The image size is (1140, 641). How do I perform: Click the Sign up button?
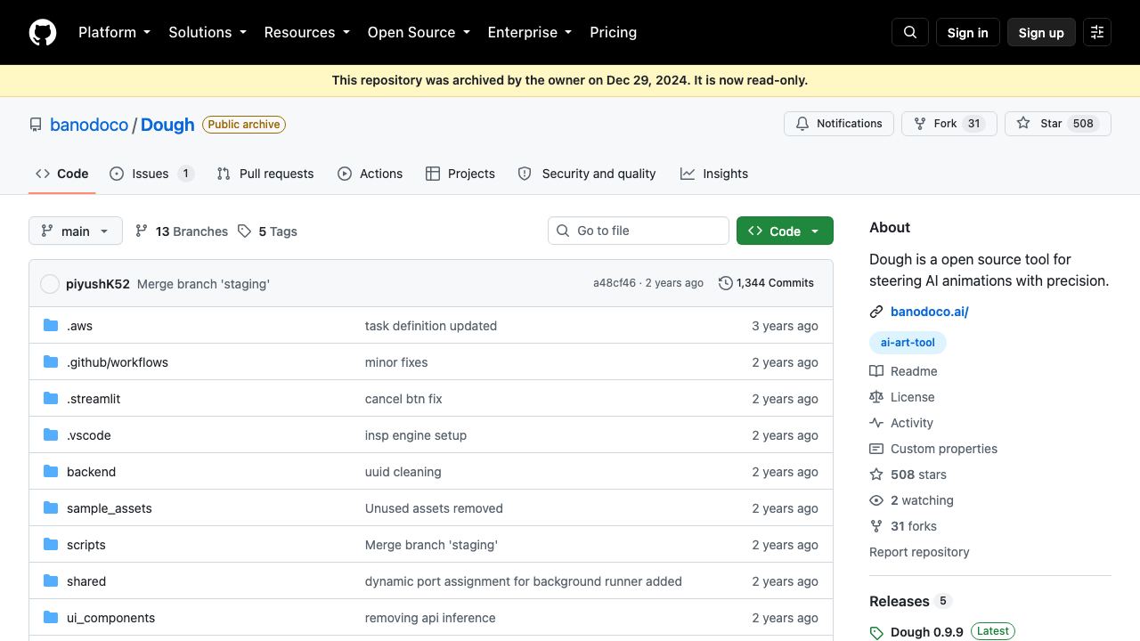click(1041, 32)
